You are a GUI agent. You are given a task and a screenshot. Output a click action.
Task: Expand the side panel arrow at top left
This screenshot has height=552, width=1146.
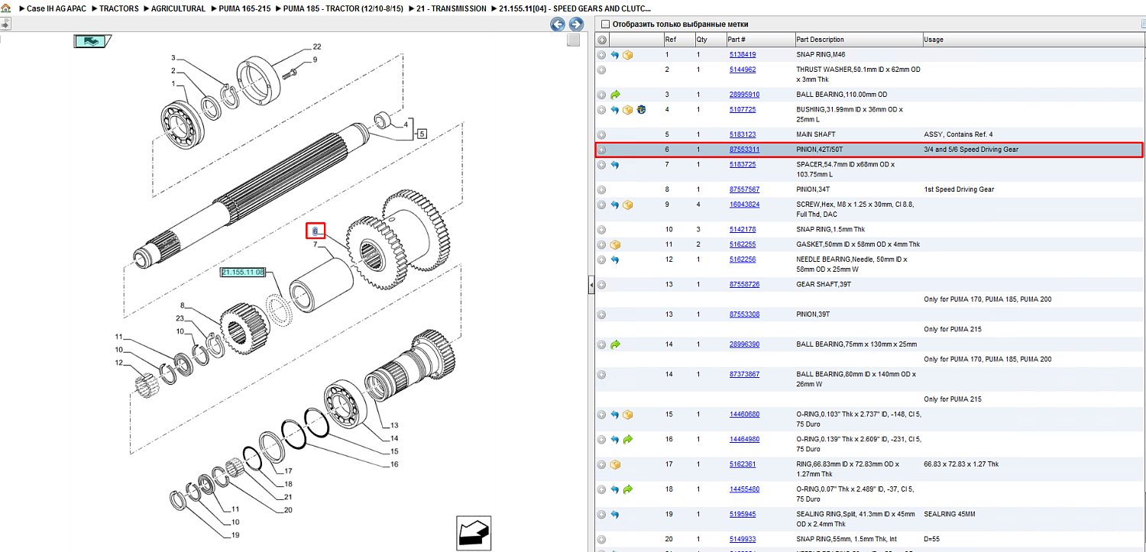click(x=5, y=24)
